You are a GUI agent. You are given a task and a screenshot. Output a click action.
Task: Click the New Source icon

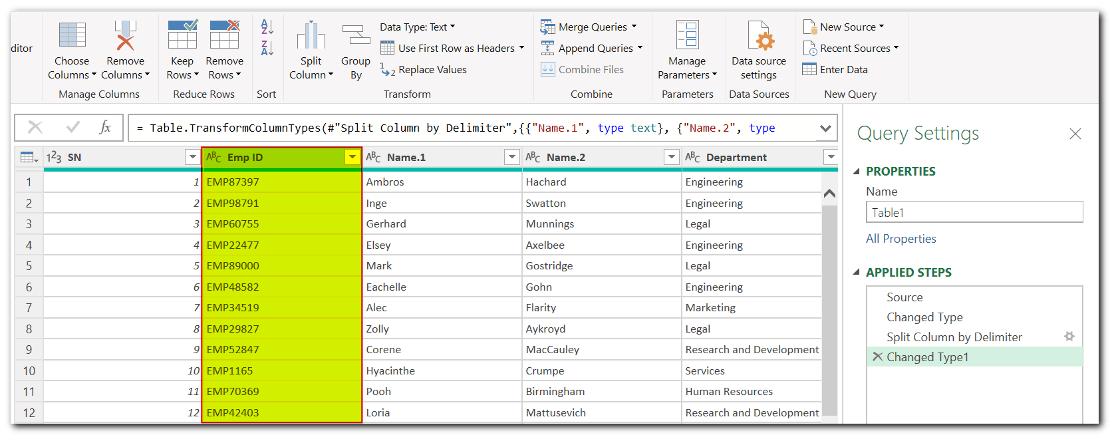[809, 27]
